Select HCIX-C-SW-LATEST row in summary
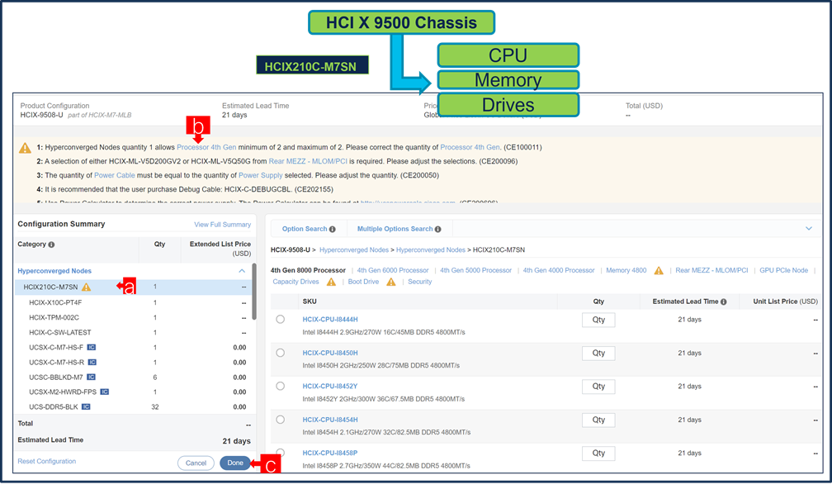Viewport: 832px width, 489px height. 133,332
